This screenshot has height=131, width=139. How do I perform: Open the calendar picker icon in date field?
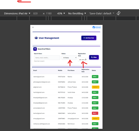tap(86, 60)
